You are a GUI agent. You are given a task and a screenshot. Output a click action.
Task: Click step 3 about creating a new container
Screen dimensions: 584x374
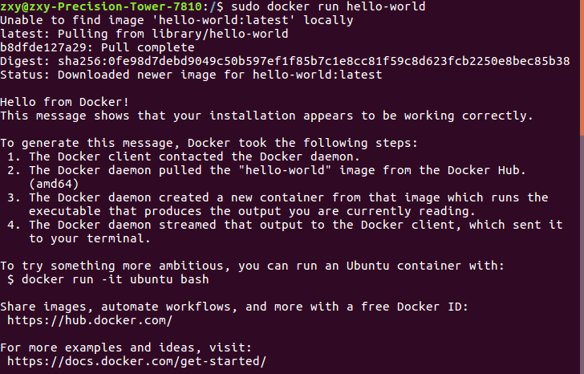[281, 197]
